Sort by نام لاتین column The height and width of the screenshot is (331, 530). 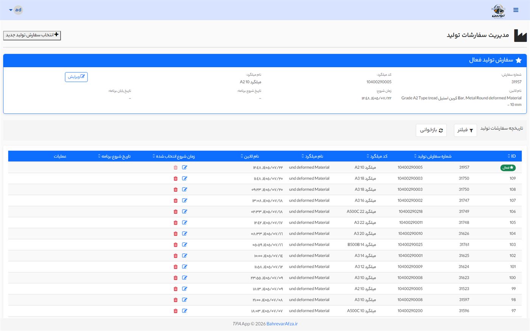[250, 156]
